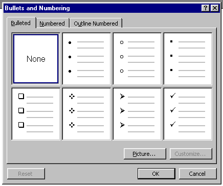Screen dimensions: 223x186
Task: Choose the solid round bullet style
Action: (x=86, y=59)
